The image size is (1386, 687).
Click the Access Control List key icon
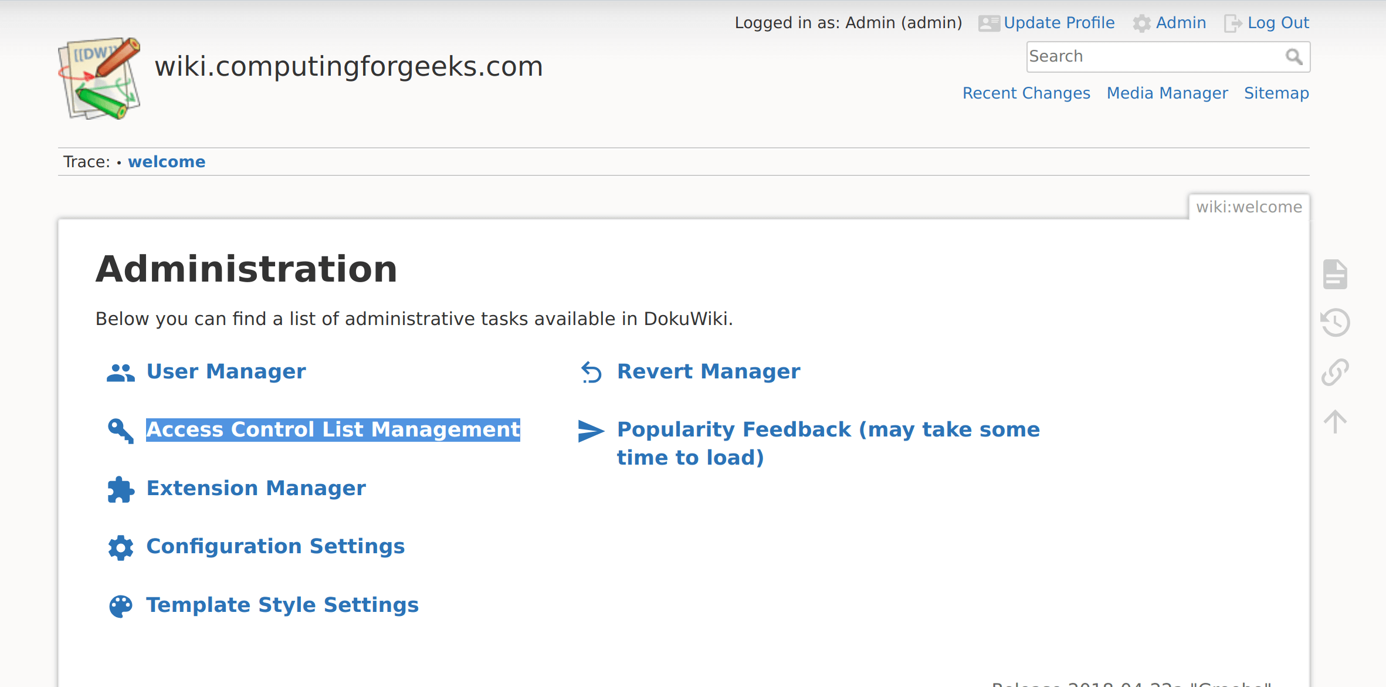click(x=121, y=431)
